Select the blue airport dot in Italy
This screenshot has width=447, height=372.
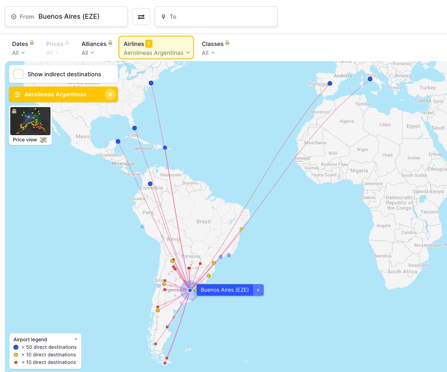point(370,79)
